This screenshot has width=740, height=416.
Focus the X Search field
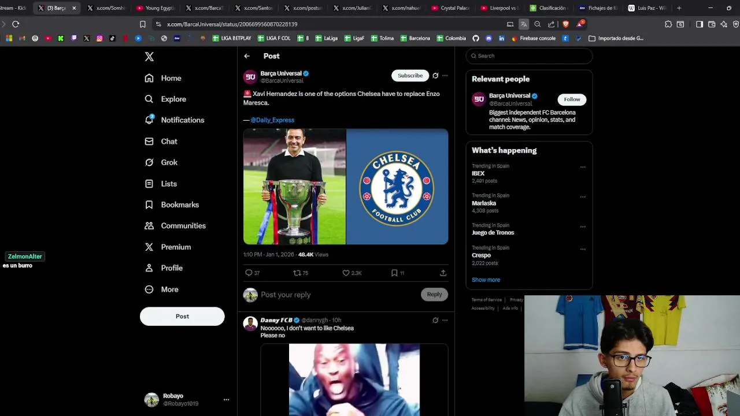tap(529, 56)
